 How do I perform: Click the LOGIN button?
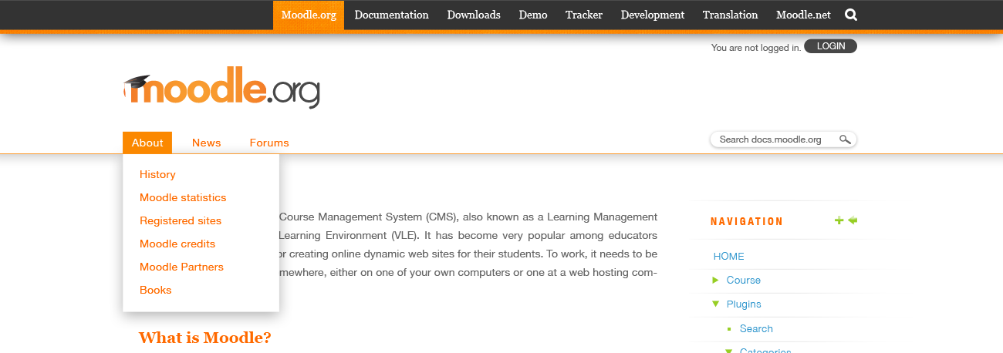(830, 46)
